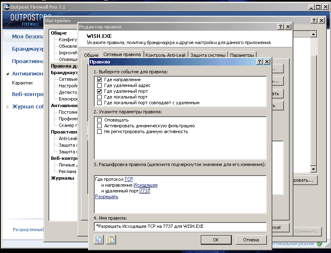
Task: Open Брандмауэр in main sidebar
Action: click(x=28, y=49)
